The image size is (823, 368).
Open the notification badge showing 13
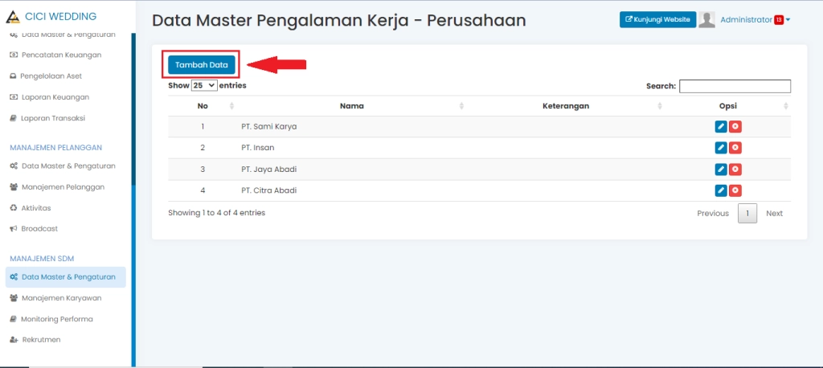(x=778, y=20)
